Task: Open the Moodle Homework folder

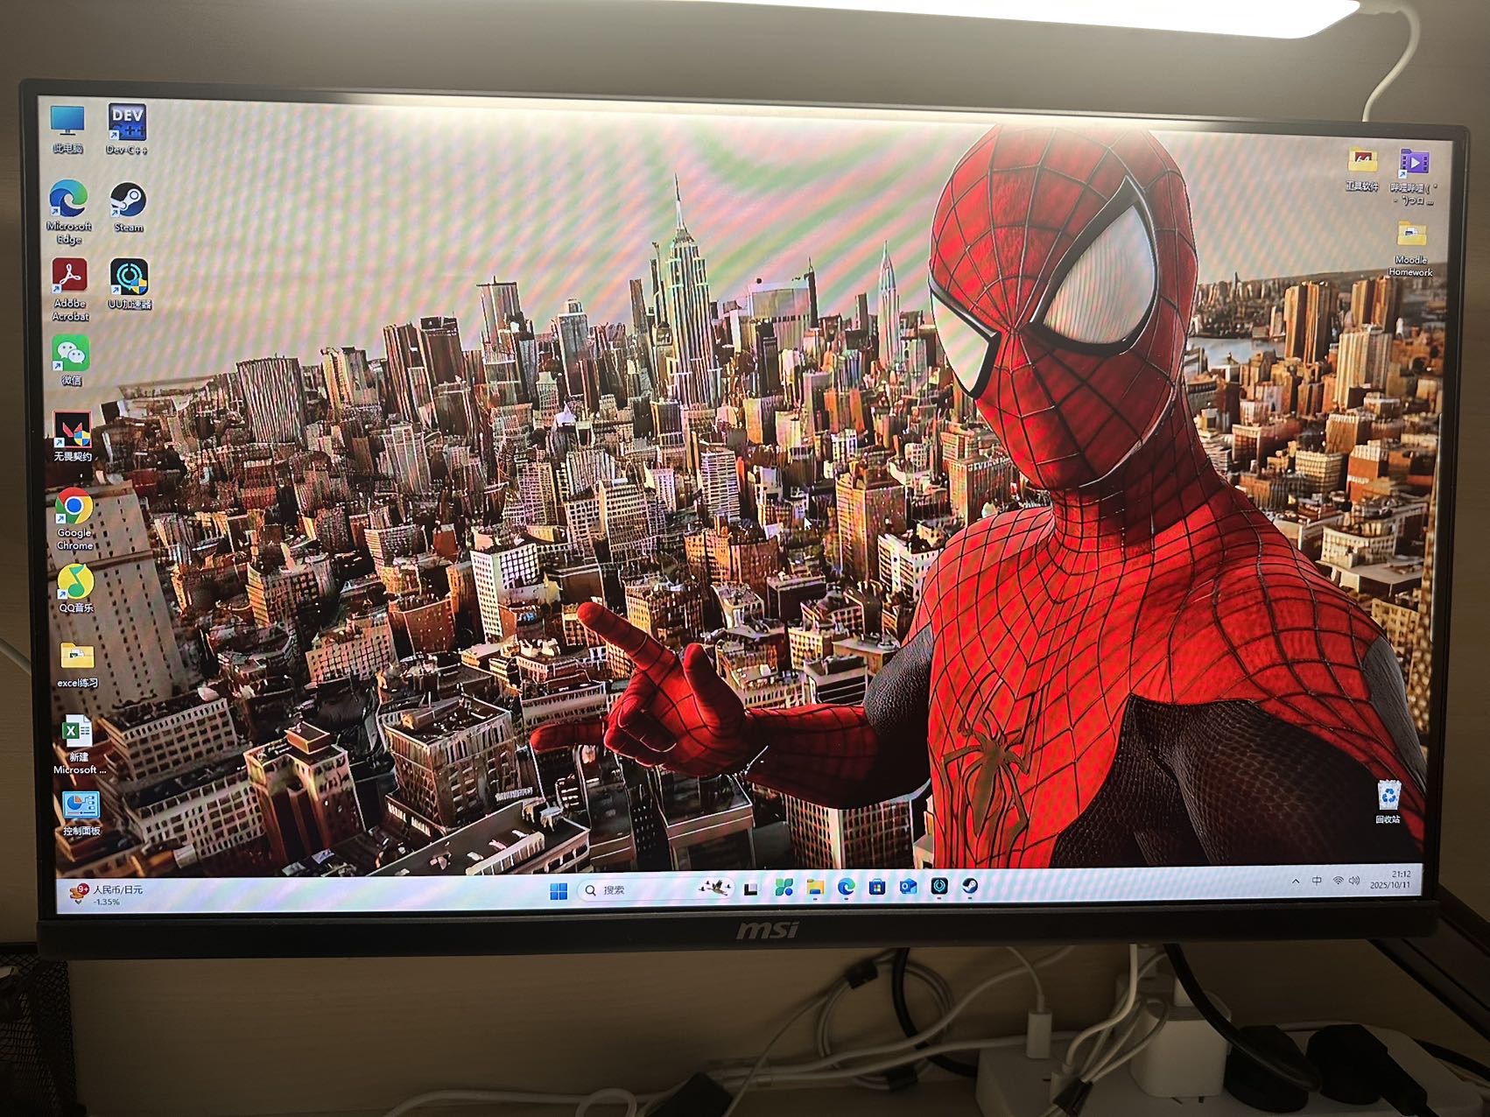Action: [x=1411, y=236]
